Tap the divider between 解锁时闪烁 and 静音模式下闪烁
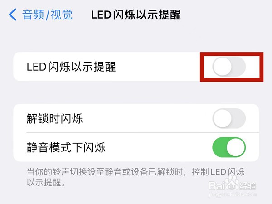 pyautogui.click(x=136, y=133)
